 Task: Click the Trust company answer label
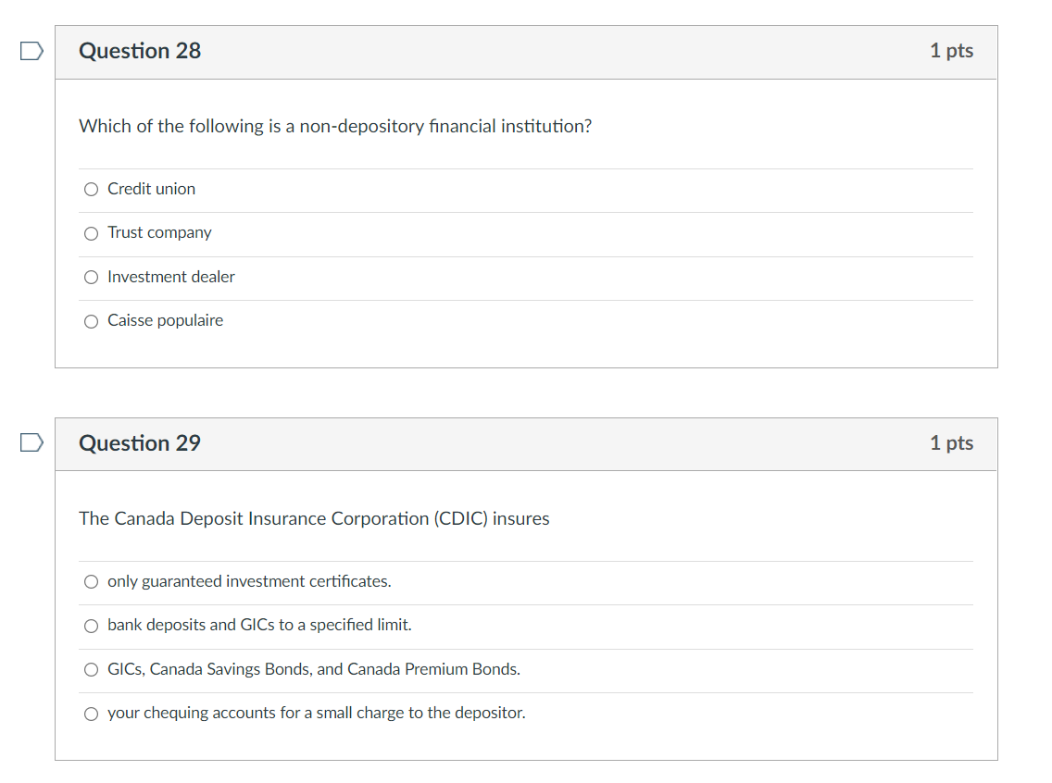[x=159, y=233]
